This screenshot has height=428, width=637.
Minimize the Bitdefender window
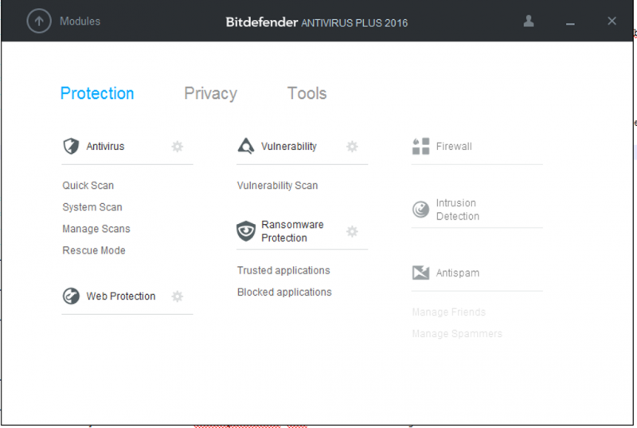click(x=570, y=24)
